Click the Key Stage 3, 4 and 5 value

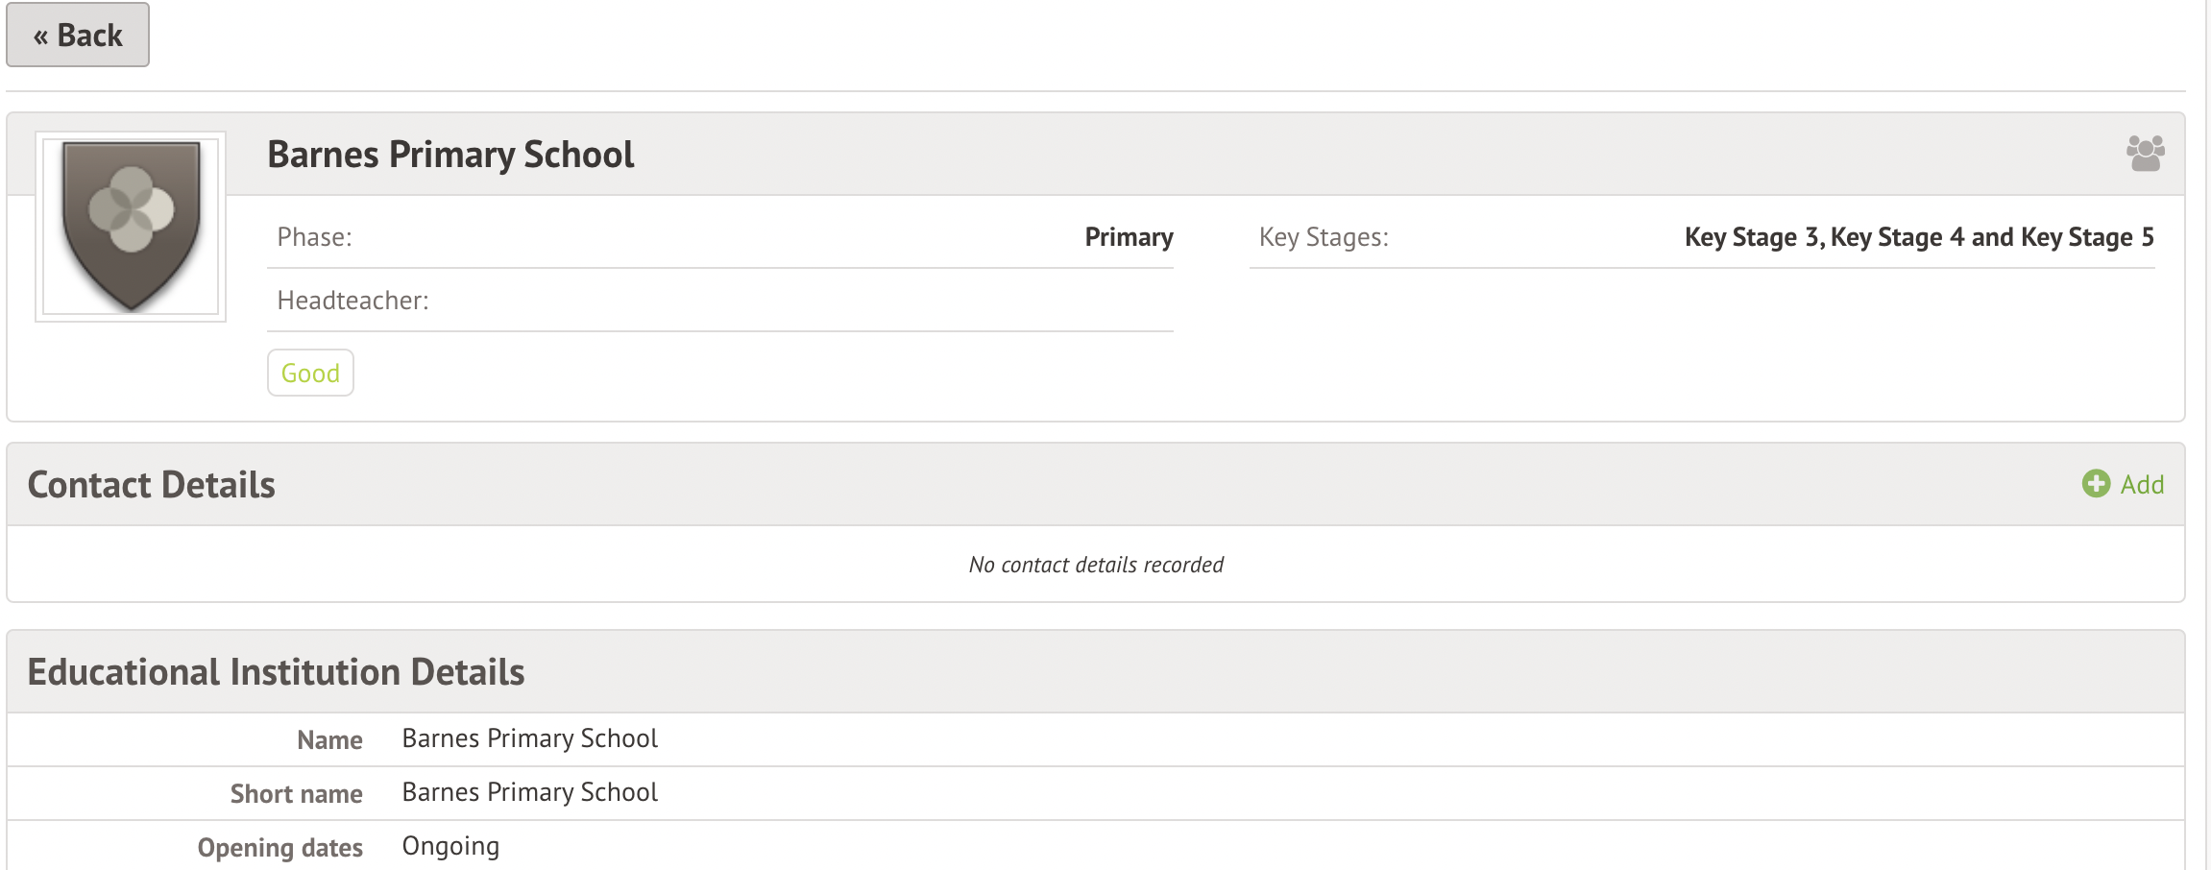click(x=1918, y=237)
